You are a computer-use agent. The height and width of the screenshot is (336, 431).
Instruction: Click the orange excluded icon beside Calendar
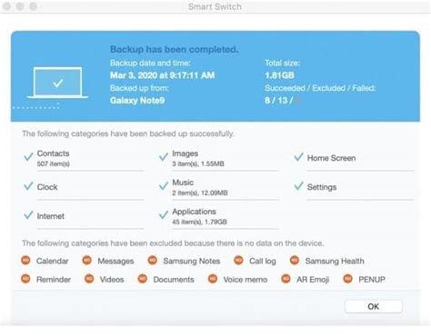pos(25,260)
